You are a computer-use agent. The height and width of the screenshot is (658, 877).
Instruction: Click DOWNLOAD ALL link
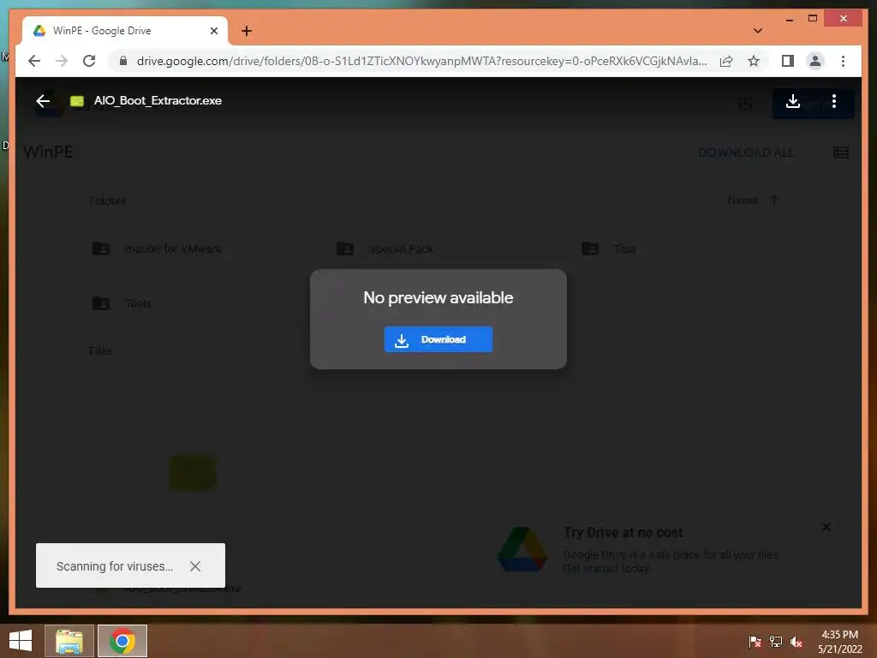click(746, 153)
